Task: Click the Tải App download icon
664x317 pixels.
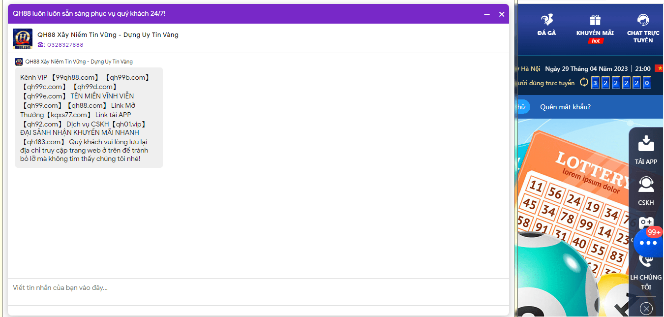Action: tap(646, 143)
